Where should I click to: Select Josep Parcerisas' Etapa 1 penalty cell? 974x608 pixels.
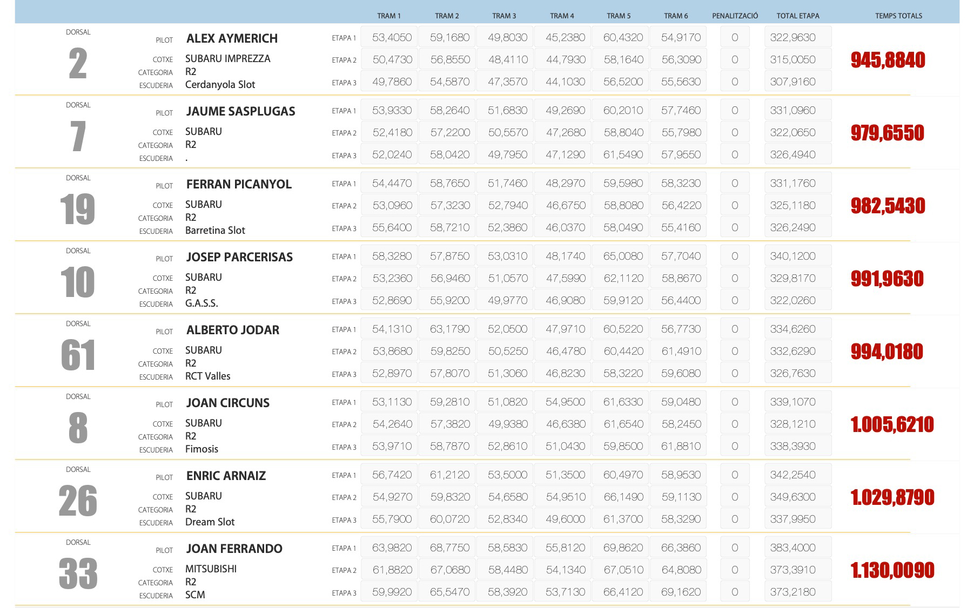(735, 256)
